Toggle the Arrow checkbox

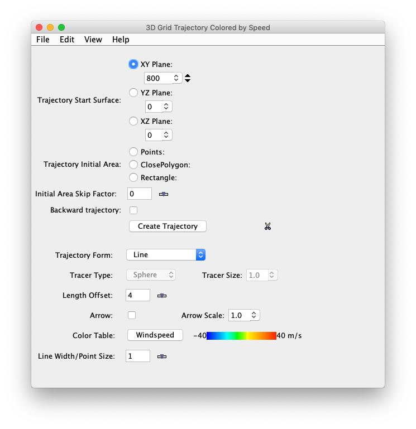click(132, 315)
